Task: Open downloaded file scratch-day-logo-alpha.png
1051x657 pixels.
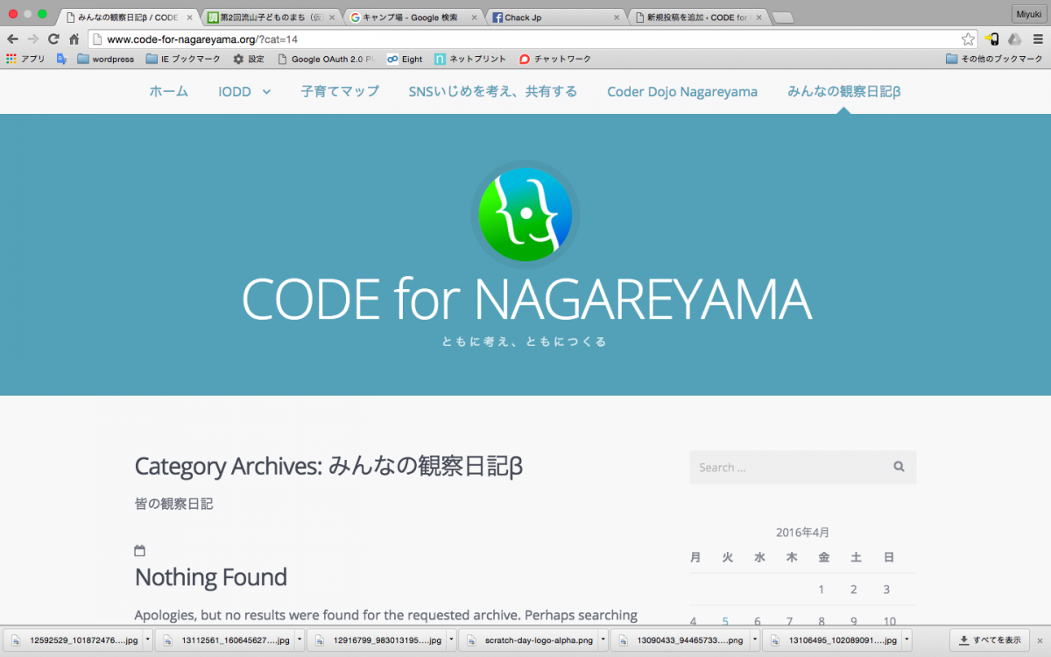Action: click(x=530, y=639)
